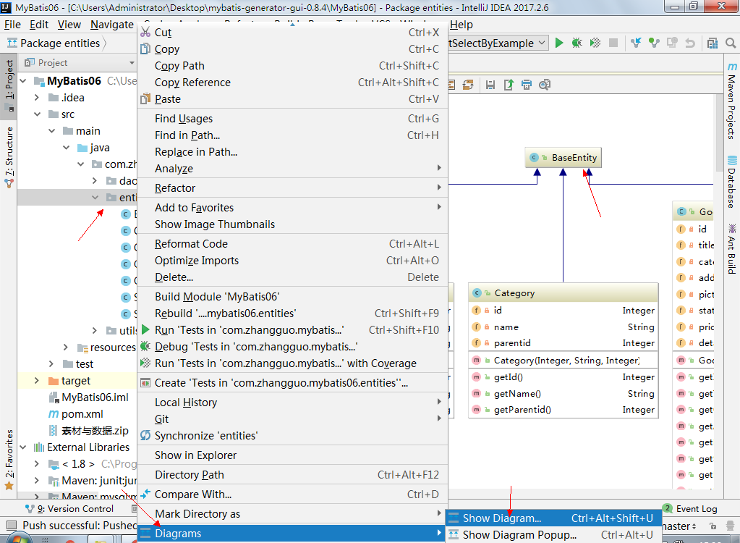Choose Synchronize 'entities' from context menu
The width and height of the screenshot is (740, 543).
point(292,436)
